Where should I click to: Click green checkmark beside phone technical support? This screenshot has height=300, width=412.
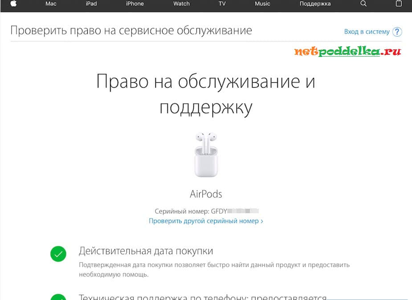pyautogui.click(x=58, y=297)
